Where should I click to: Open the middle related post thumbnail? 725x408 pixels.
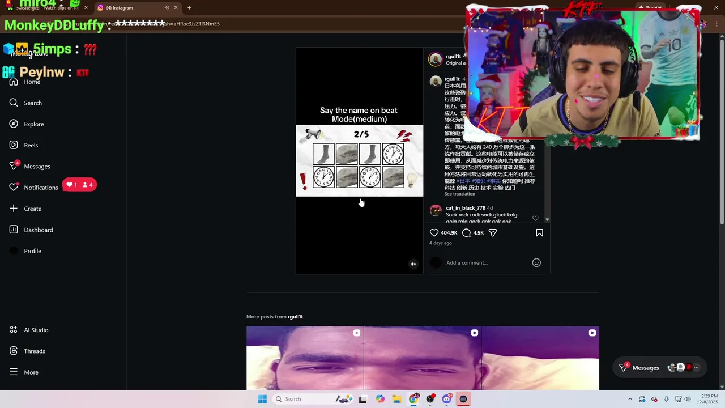coord(423,358)
